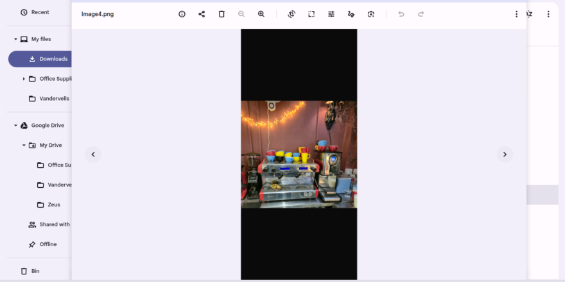
Task: Click the pin icon beside Offline
Action: click(x=32, y=244)
